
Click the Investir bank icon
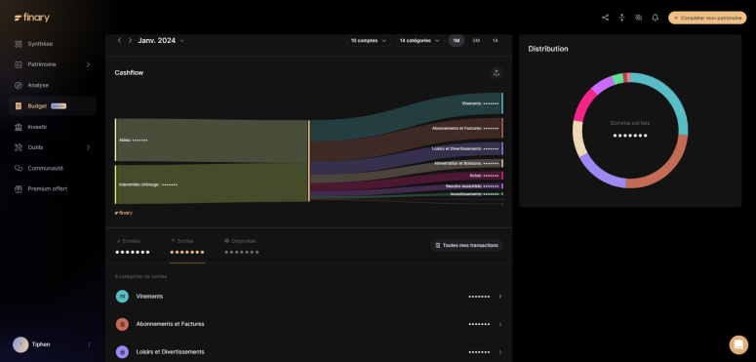tap(19, 127)
